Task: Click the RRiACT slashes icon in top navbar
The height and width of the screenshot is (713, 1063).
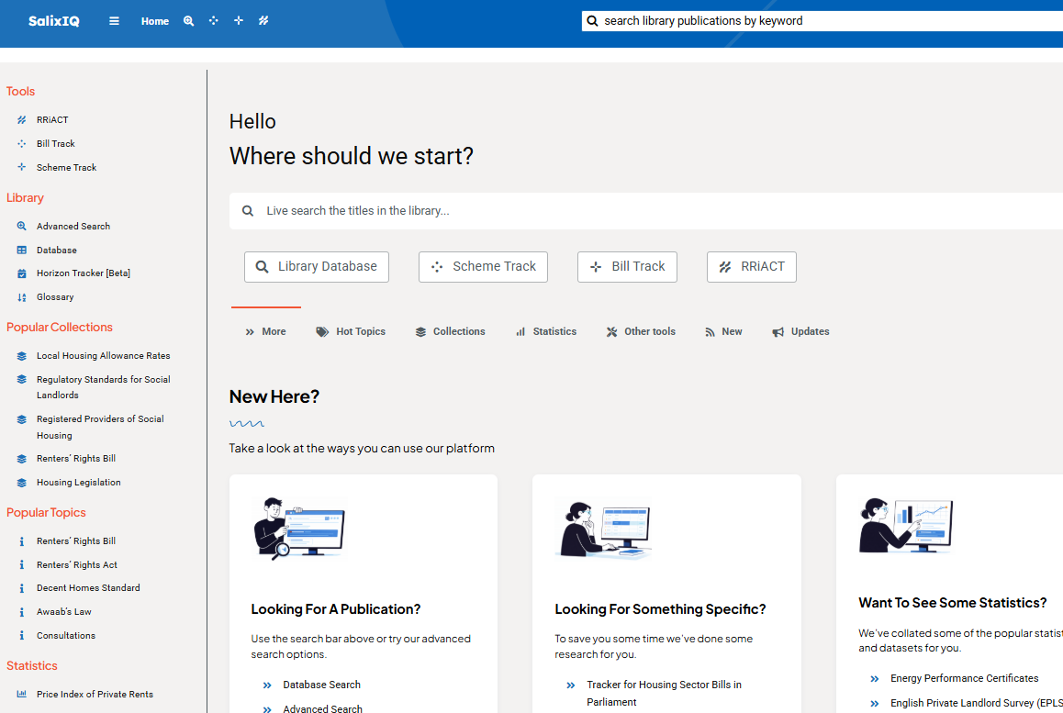Action: (x=263, y=21)
